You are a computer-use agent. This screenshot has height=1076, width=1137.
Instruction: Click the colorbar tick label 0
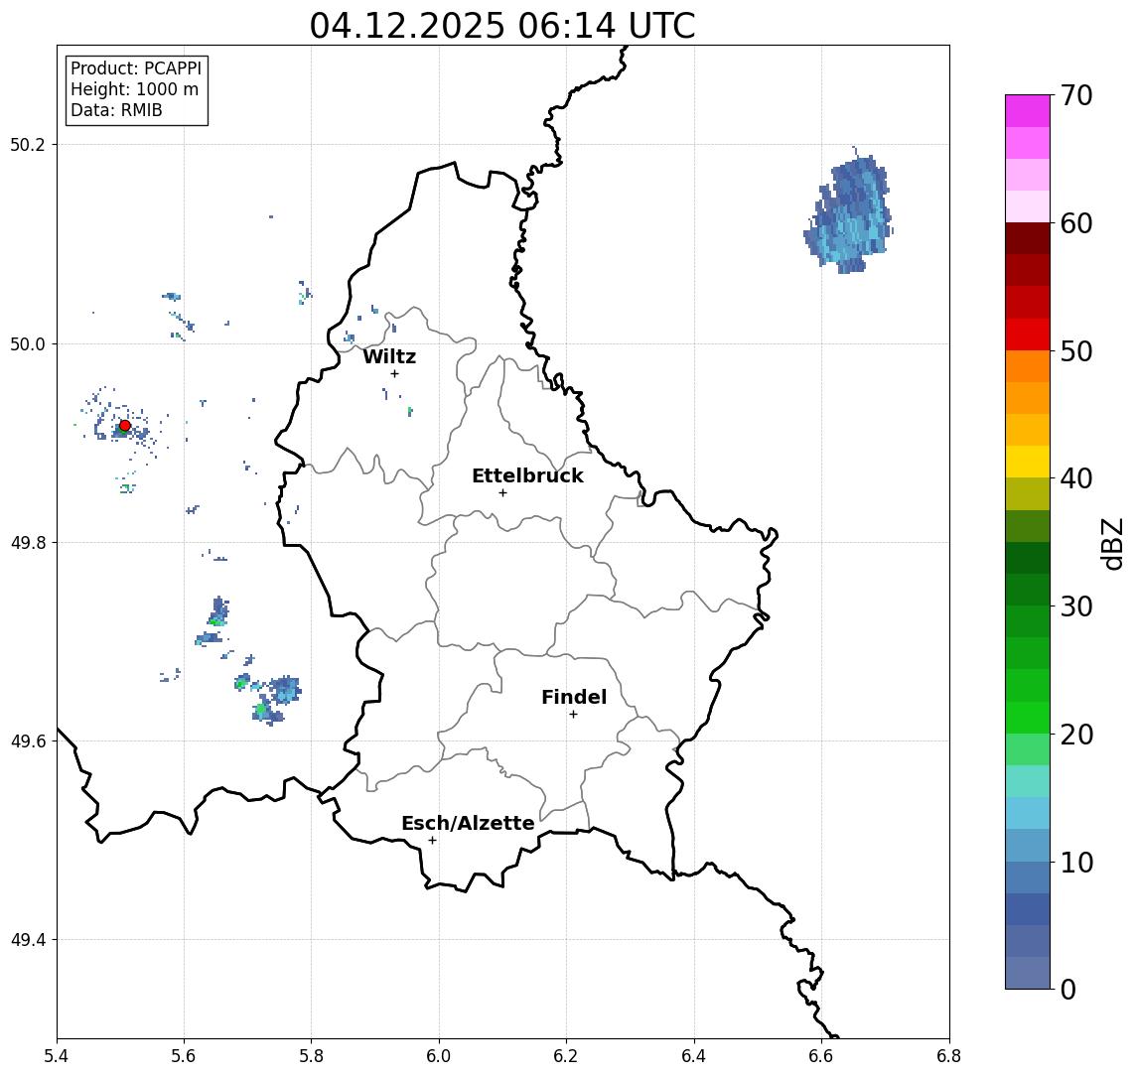tap(1068, 989)
